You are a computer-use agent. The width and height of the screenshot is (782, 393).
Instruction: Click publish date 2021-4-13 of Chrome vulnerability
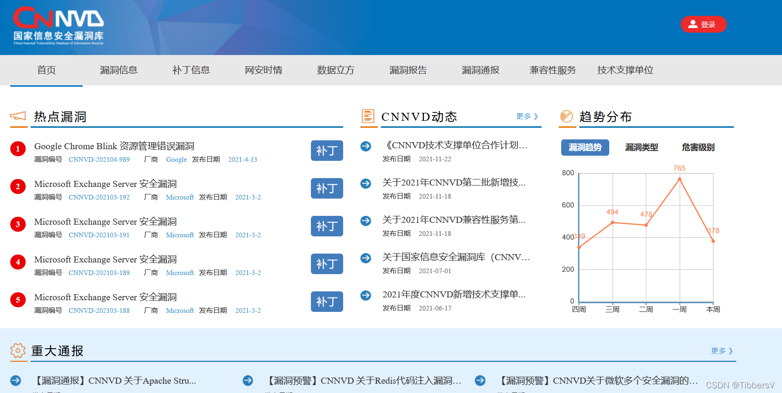(242, 159)
